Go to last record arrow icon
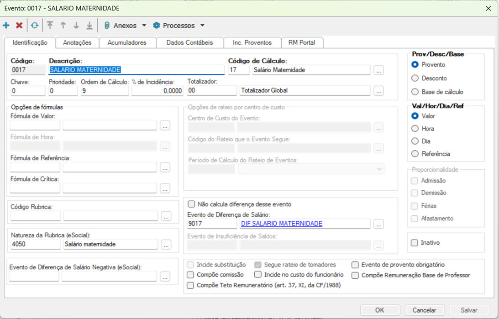Viewport: 499px width, 319px height. [x=89, y=26]
